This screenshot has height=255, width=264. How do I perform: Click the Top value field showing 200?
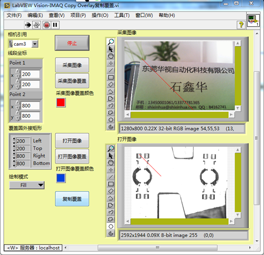point(23,148)
